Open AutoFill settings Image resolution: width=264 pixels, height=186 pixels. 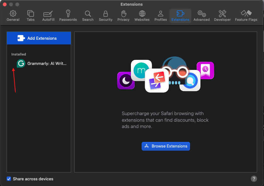tap(48, 16)
